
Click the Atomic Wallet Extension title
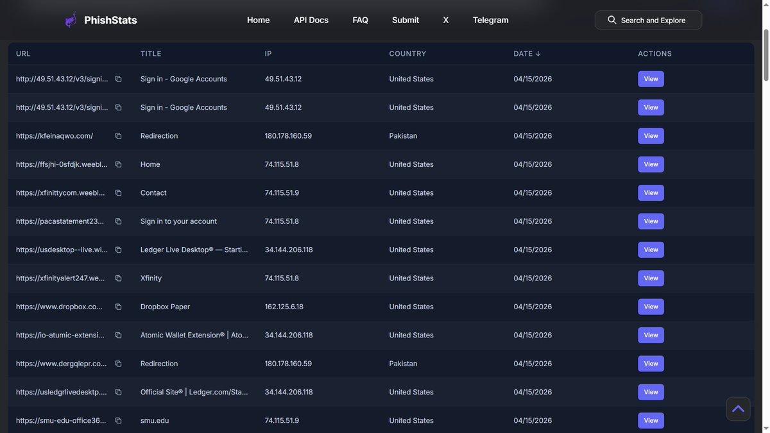194,335
